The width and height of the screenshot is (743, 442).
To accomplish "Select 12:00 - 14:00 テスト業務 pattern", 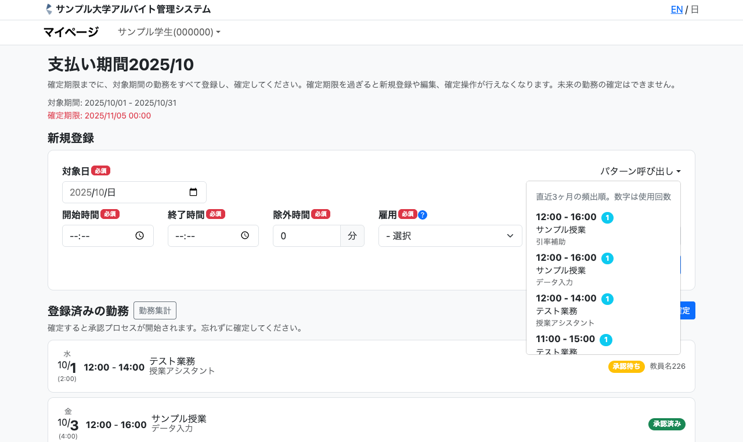I will pos(580,310).
